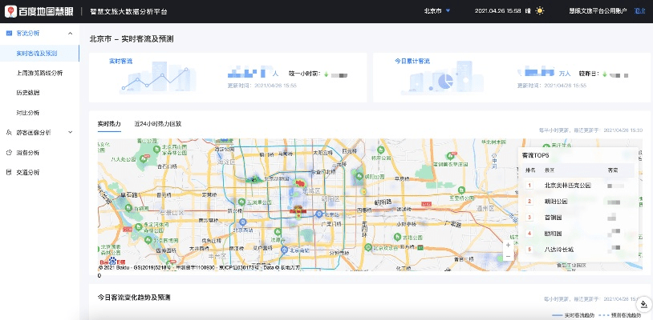The image size is (653, 320).
Task: Click the 游客画像分析 people icon
Action: click(x=8, y=133)
